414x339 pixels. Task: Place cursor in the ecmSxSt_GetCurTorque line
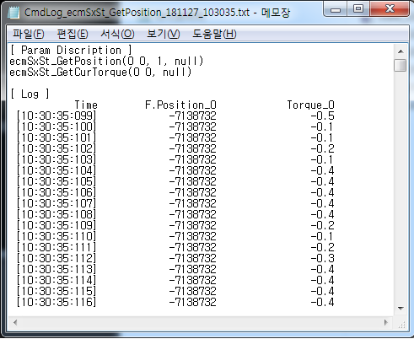click(x=100, y=73)
